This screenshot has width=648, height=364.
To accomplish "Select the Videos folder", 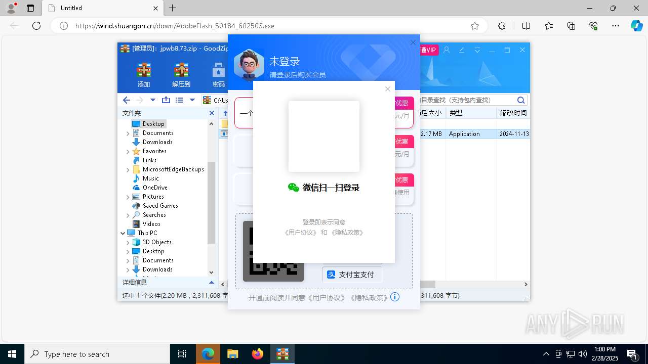I will pyautogui.click(x=151, y=224).
